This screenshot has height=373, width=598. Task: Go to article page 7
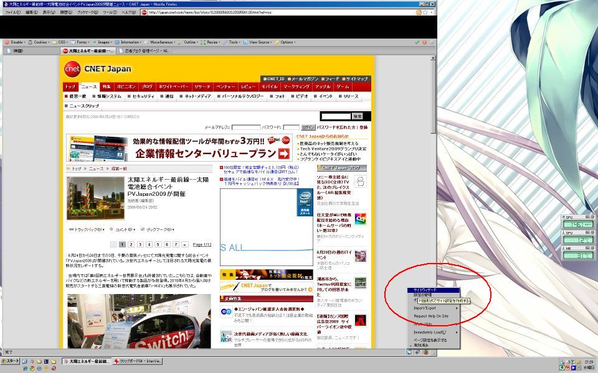[x=176, y=244]
